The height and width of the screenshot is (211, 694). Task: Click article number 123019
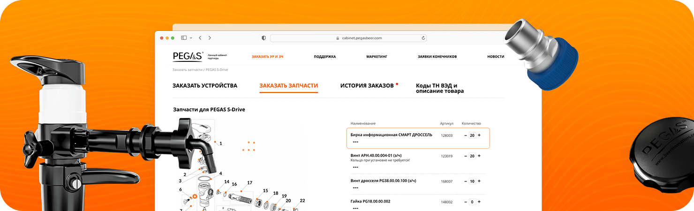[447, 156]
